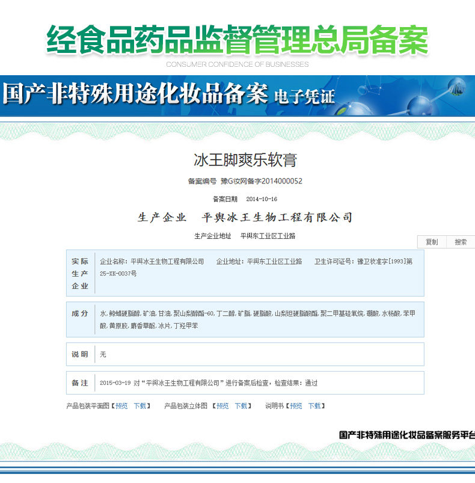Select the product title 冰王脚爽乐软膏
This screenshot has height=483, width=475.
pos(245,159)
